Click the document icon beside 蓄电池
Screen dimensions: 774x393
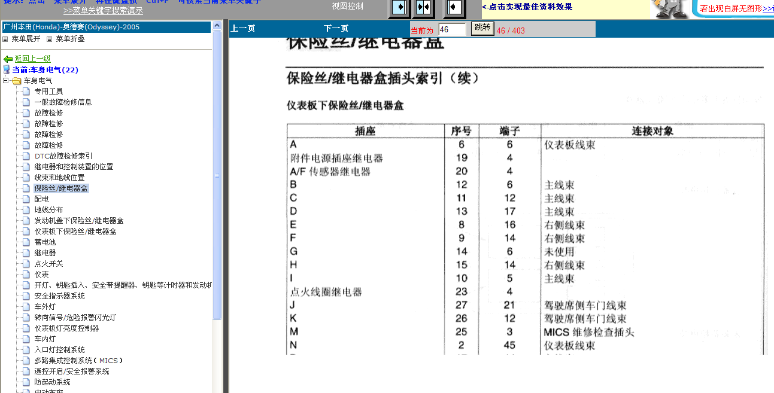[x=26, y=242]
